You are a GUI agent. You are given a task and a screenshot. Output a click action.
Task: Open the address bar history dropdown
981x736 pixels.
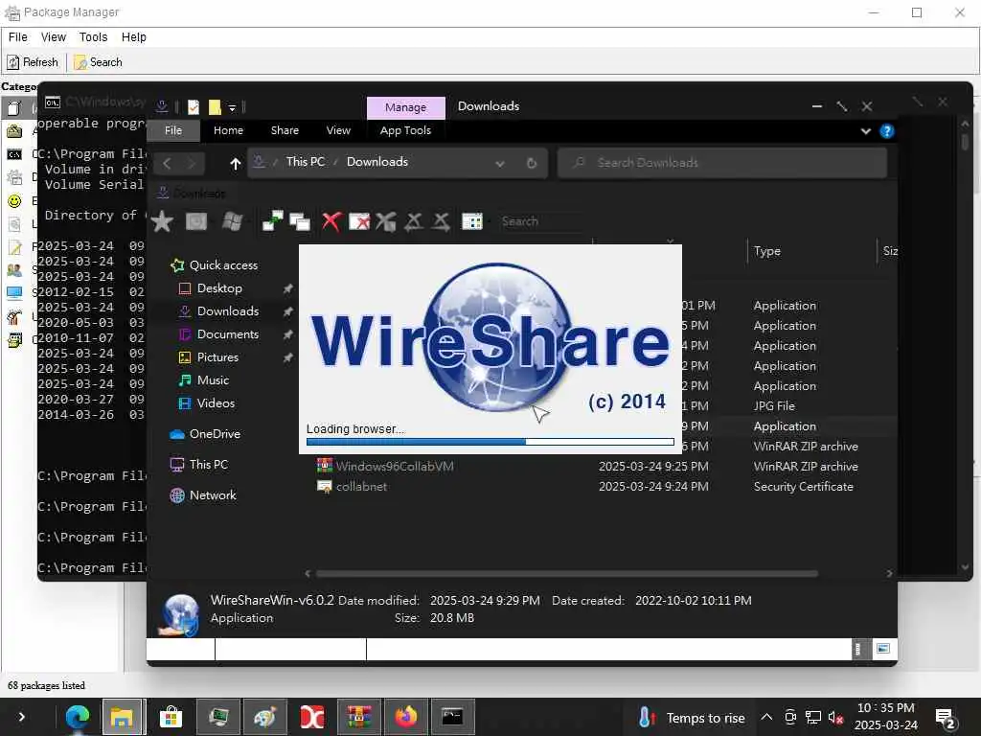click(x=500, y=163)
